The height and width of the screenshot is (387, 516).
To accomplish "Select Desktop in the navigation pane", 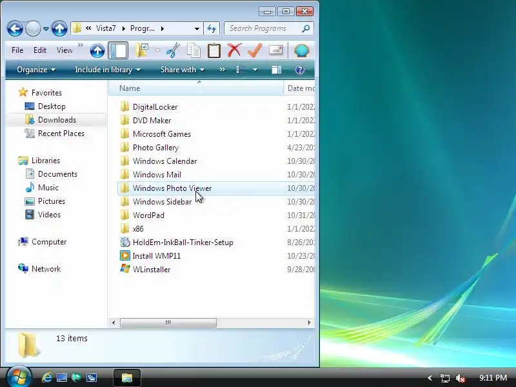I will tap(52, 106).
